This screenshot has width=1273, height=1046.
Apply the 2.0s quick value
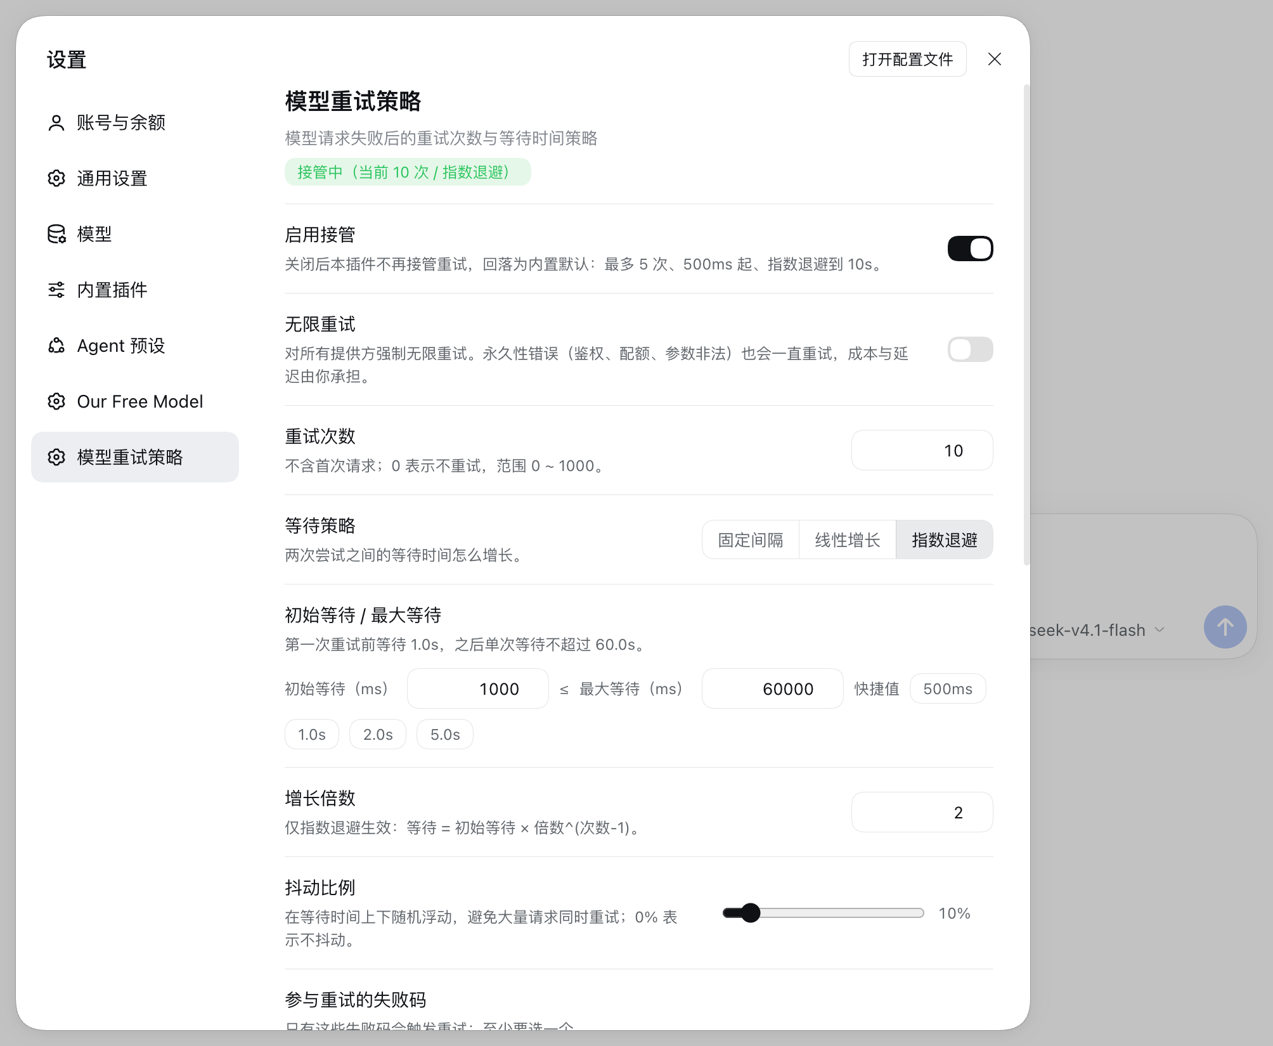point(378,734)
